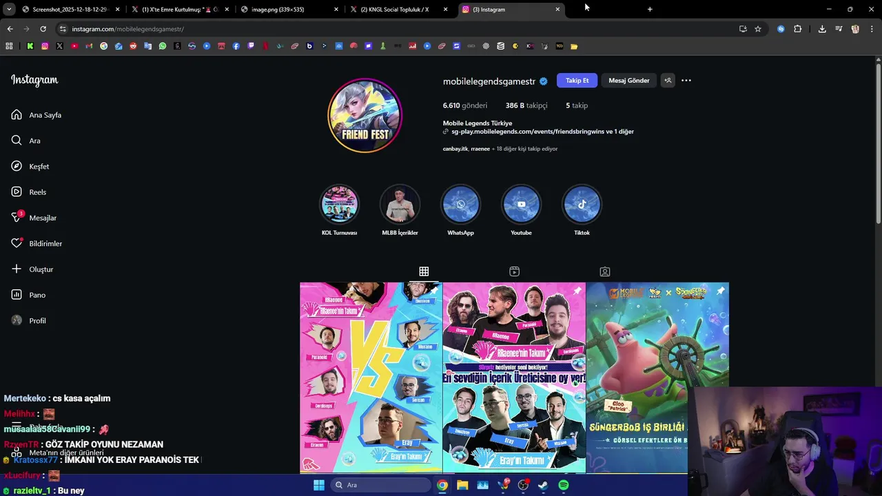Bookmark this page with star icon

click(x=758, y=29)
